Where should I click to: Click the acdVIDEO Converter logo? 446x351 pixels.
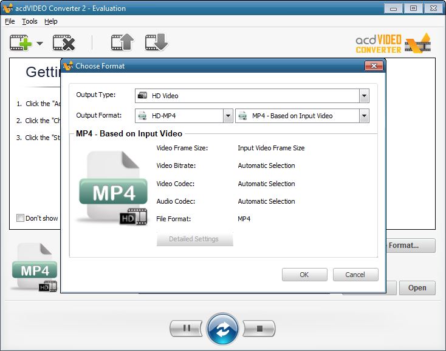393,44
